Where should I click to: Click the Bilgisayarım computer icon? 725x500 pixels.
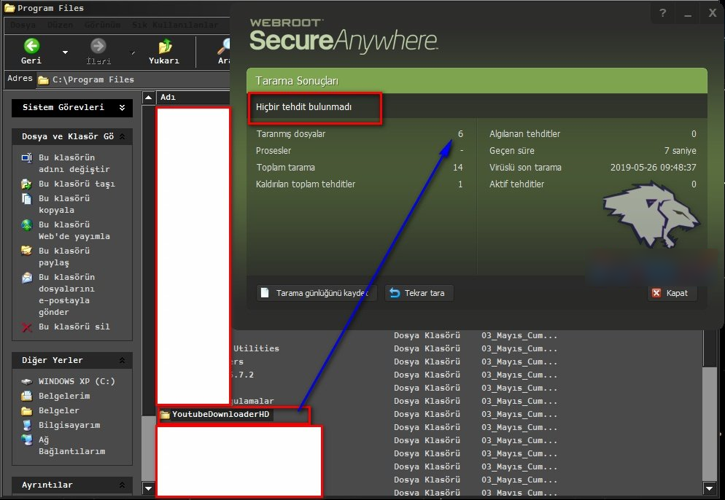(x=27, y=425)
